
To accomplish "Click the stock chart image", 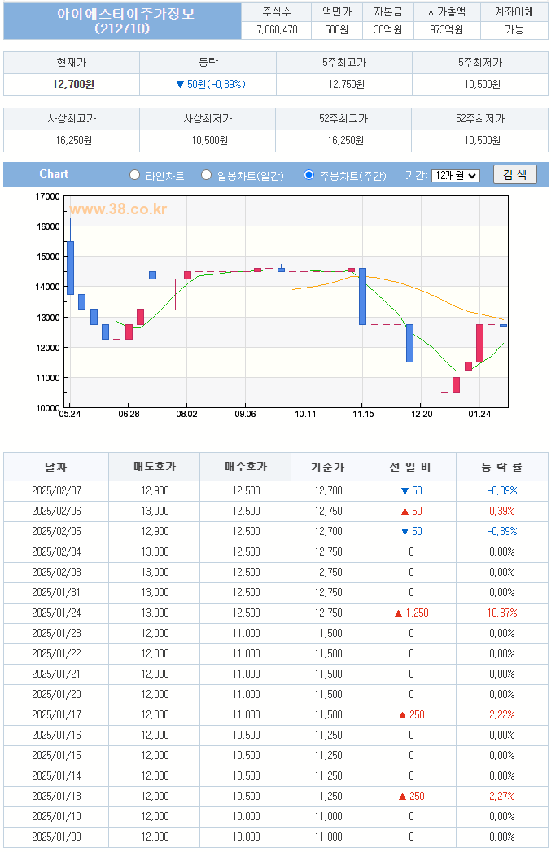I will pos(271,306).
